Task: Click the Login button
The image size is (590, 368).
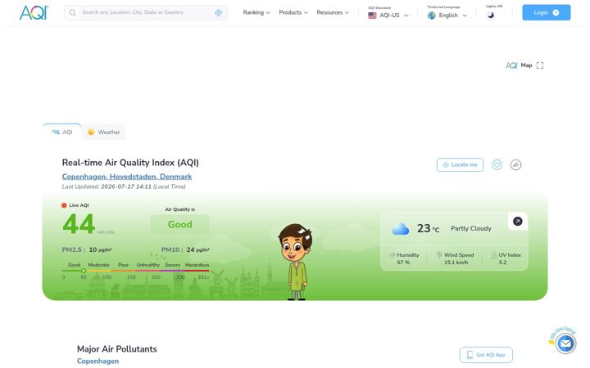Action: 546,12
